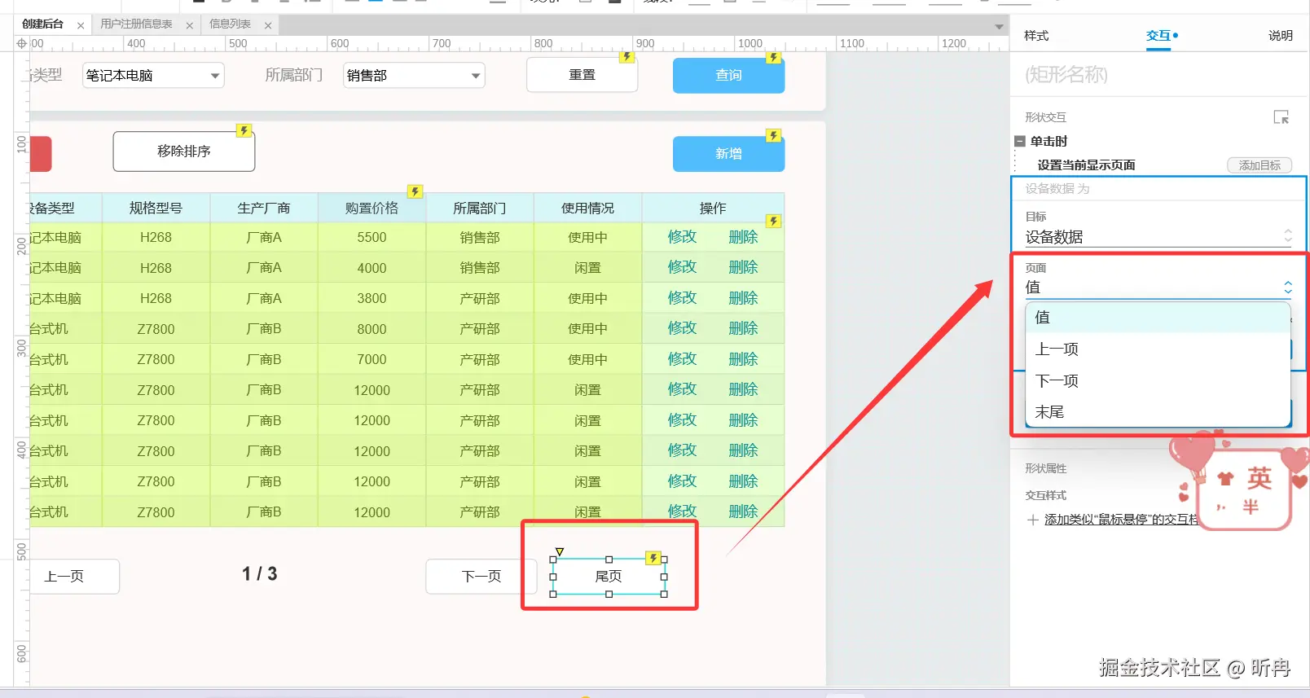The height and width of the screenshot is (698, 1310).
Task: Click the 下一页 pagination button
Action: (481, 577)
